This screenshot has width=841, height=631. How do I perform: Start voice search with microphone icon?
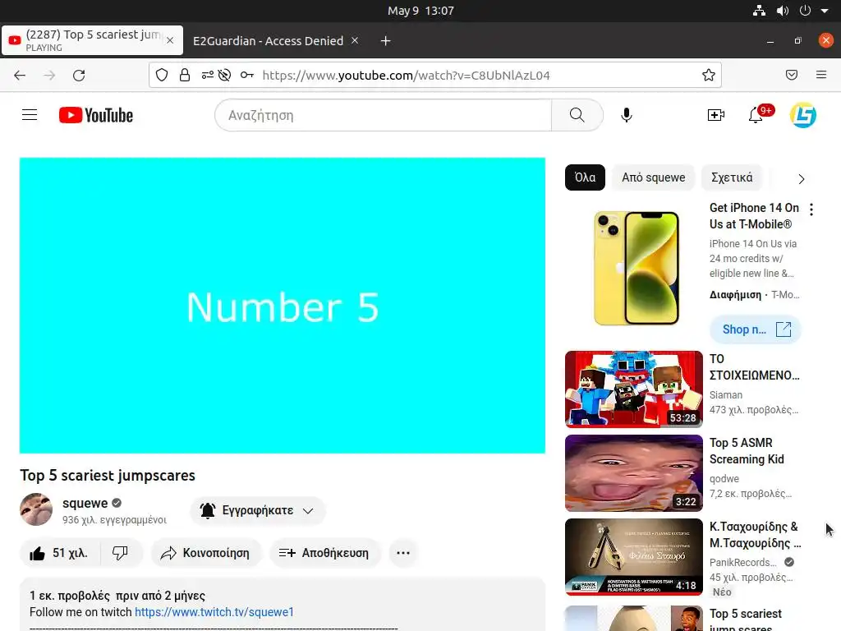627,115
